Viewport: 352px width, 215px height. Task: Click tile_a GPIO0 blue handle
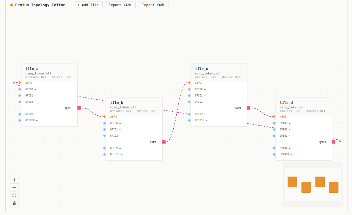(x=20, y=89)
